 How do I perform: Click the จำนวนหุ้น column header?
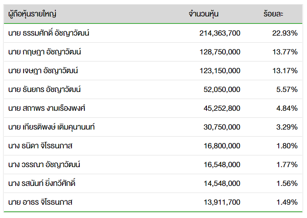tap(204, 14)
